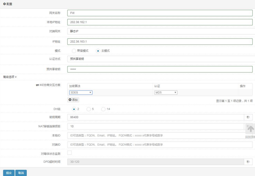
Task: Select the 主模式 radio button
Action: click(98, 51)
